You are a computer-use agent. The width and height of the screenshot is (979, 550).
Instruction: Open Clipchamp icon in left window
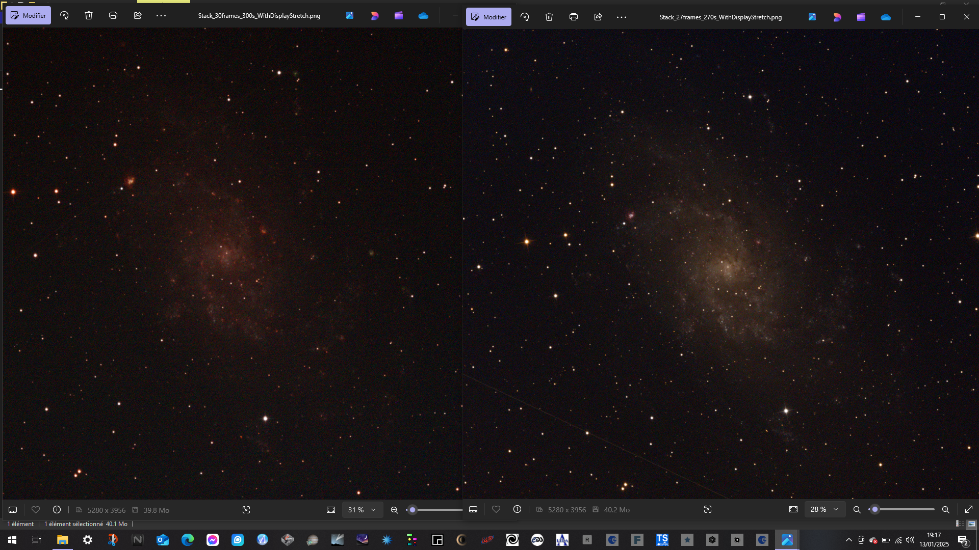399,15
